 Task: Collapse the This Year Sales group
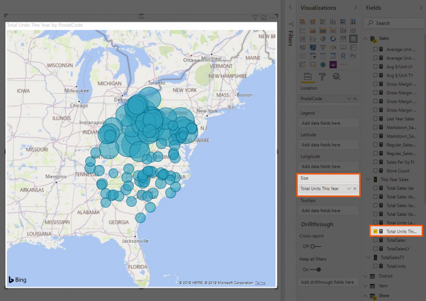coord(368,179)
